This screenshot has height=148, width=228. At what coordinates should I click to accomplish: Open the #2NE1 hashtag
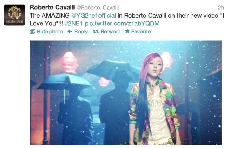click(74, 23)
